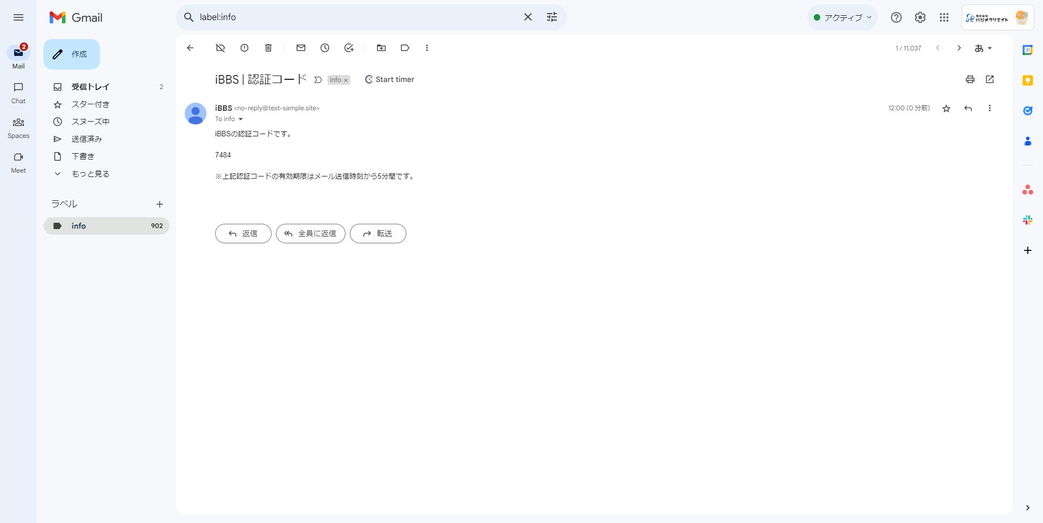Select the info label in sidebar
Image resolution: width=1043 pixels, height=523 pixels.
(79, 226)
